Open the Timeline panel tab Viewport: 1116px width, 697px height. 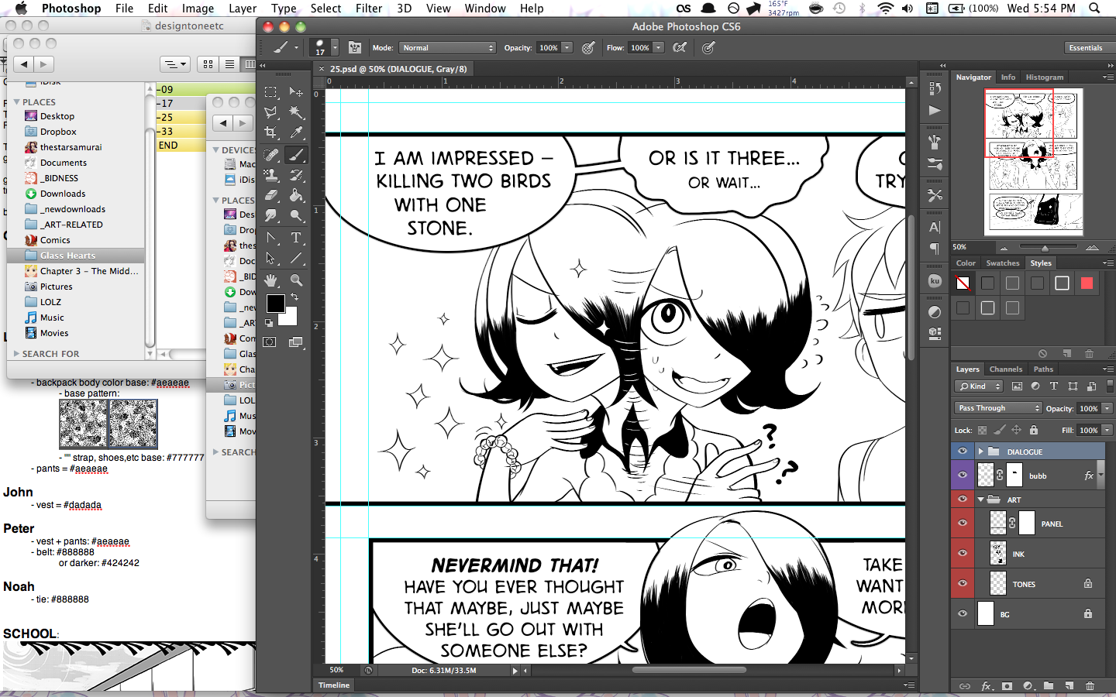[x=334, y=685]
